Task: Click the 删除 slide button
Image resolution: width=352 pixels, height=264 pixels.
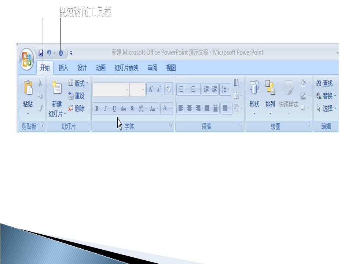Action: pos(76,109)
